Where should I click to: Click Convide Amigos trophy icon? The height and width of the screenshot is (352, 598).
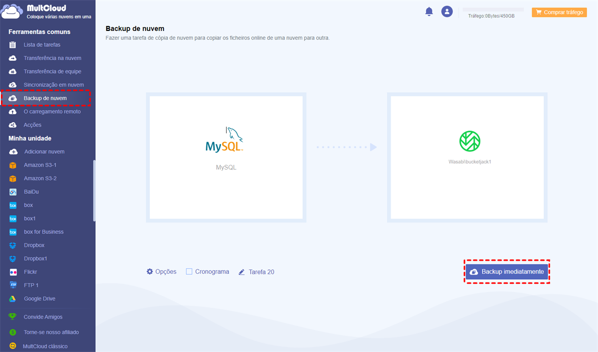pos(13,317)
